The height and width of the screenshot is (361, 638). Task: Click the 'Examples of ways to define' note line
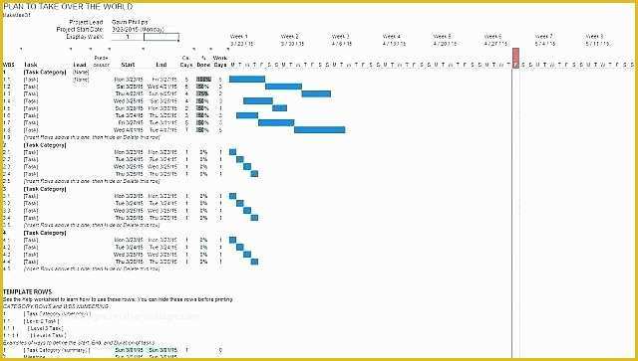pos(79,343)
